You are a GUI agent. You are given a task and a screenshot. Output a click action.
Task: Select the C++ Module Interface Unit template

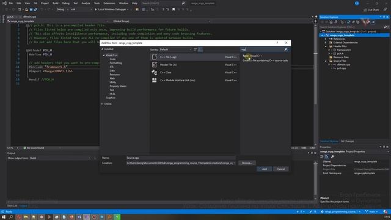pos(194,80)
